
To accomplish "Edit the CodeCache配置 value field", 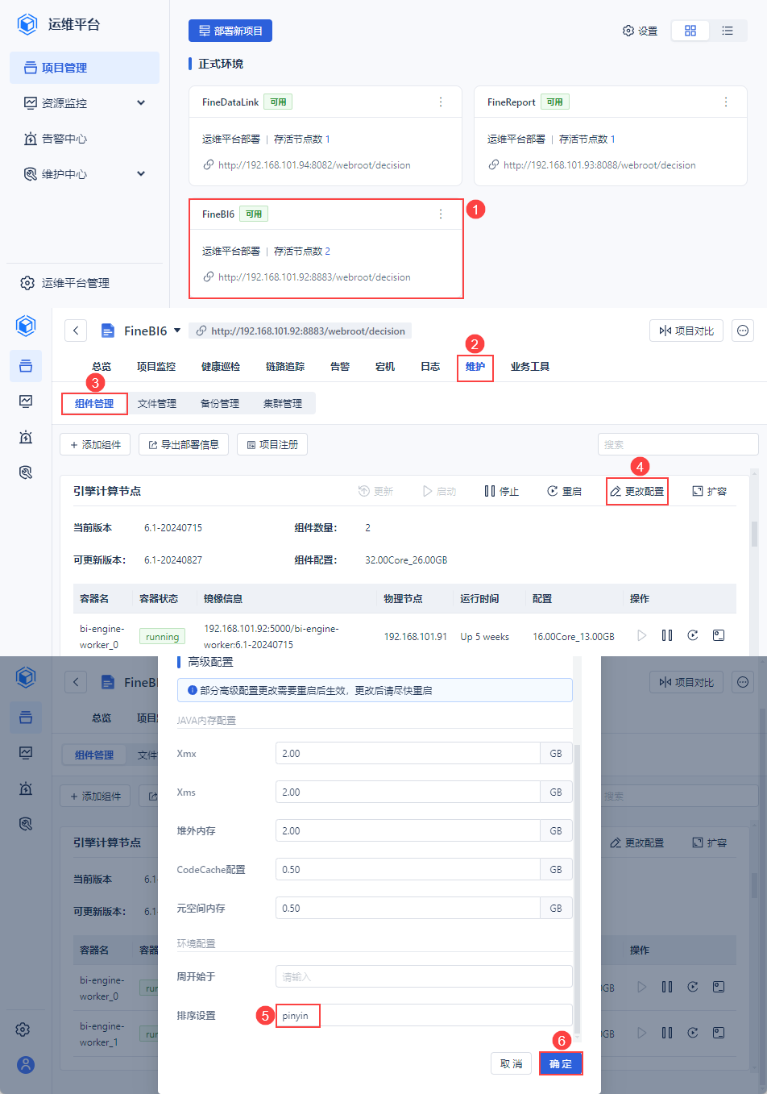I will 408,869.
